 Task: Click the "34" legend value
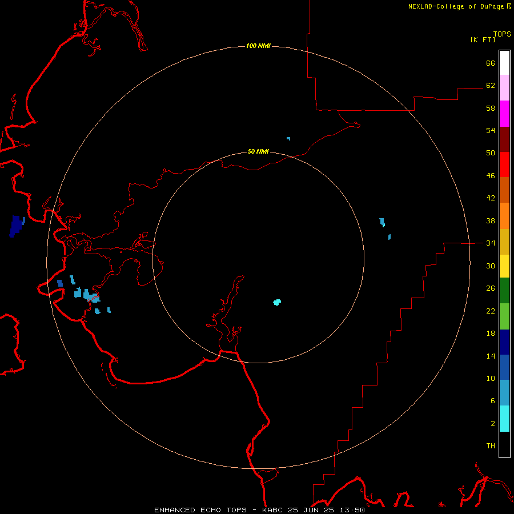coord(491,243)
